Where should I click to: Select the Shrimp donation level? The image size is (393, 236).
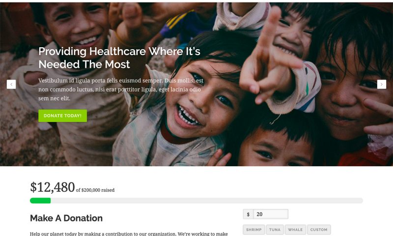[253, 230]
